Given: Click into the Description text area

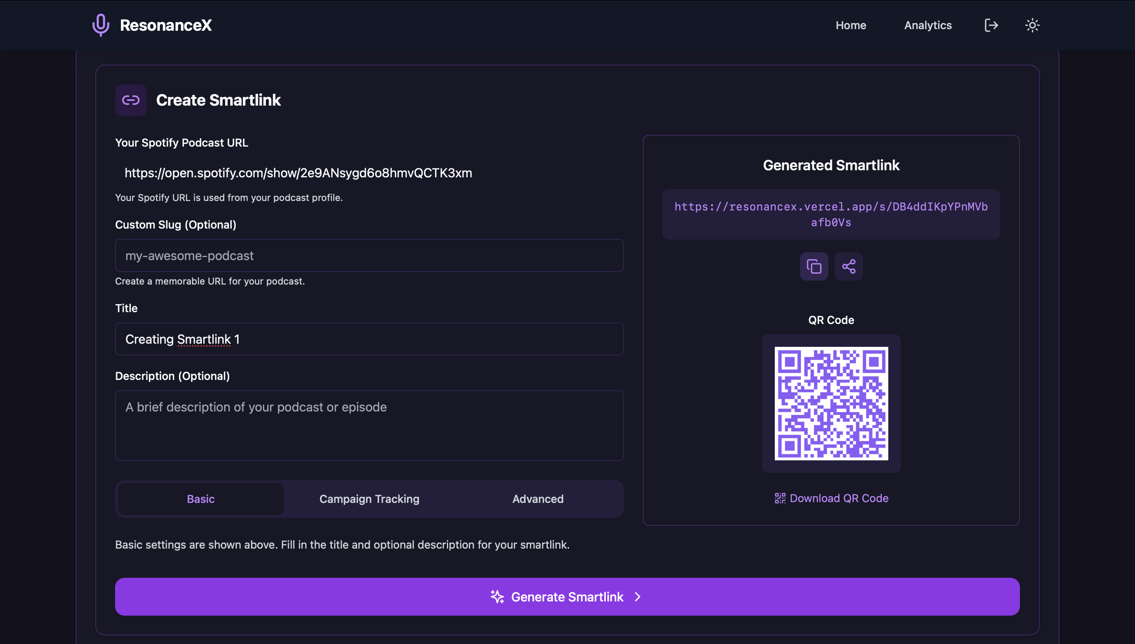Looking at the screenshot, I should click(369, 426).
